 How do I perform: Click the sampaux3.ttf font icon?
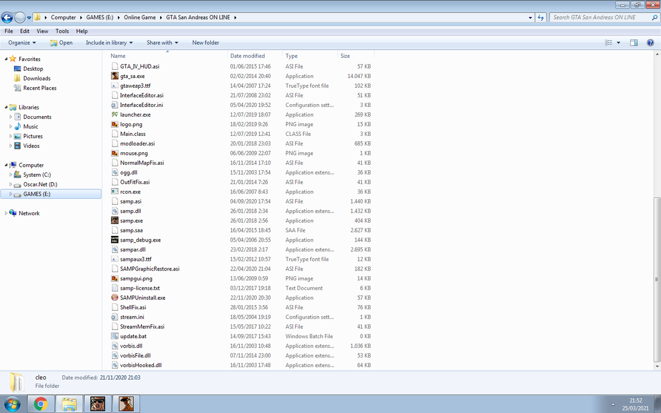(x=115, y=259)
